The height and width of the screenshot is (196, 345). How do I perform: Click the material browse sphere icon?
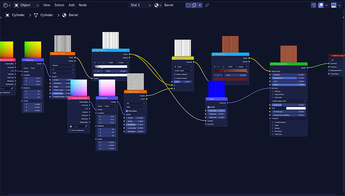(157, 5)
